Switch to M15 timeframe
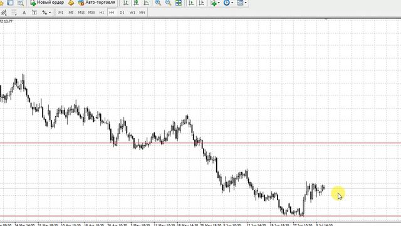The width and height of the screenshot is (401, 226). pyautogui.click(x=81, y=13)
